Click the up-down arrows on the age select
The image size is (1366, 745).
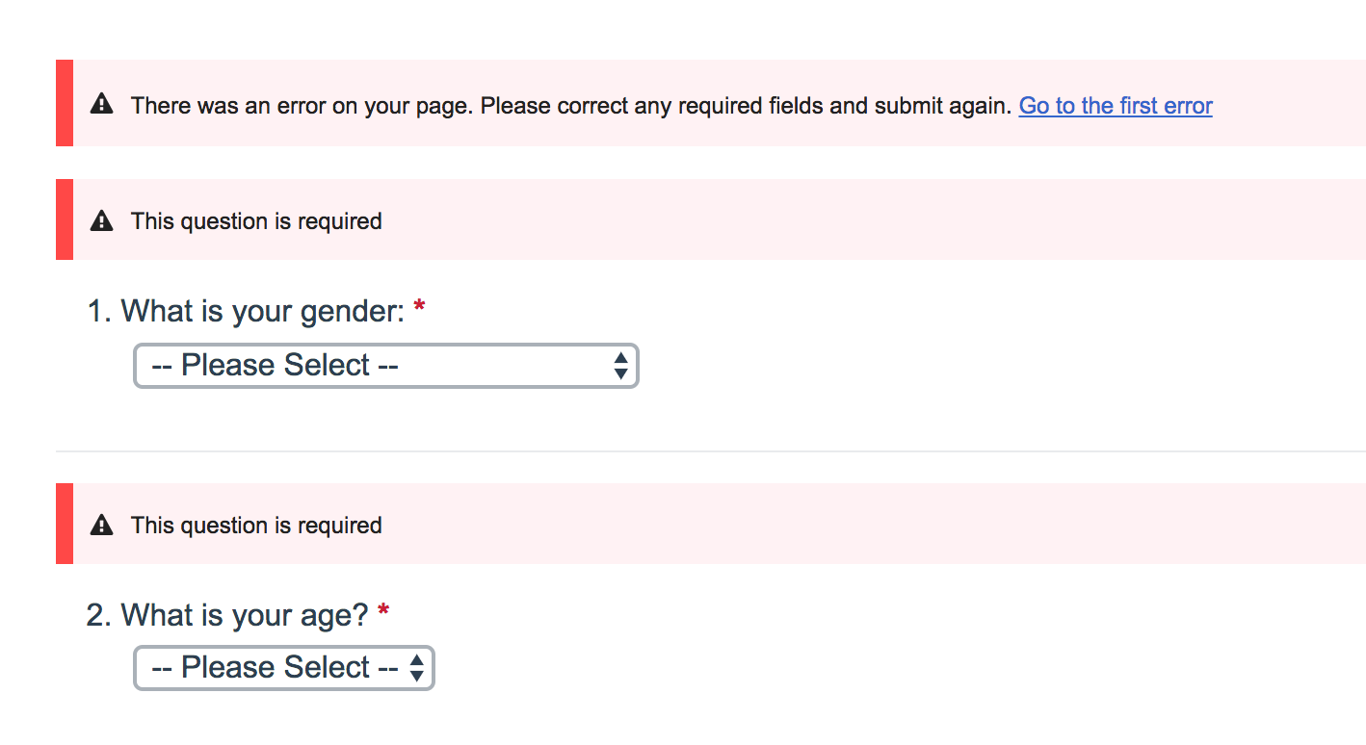(416, 668)
